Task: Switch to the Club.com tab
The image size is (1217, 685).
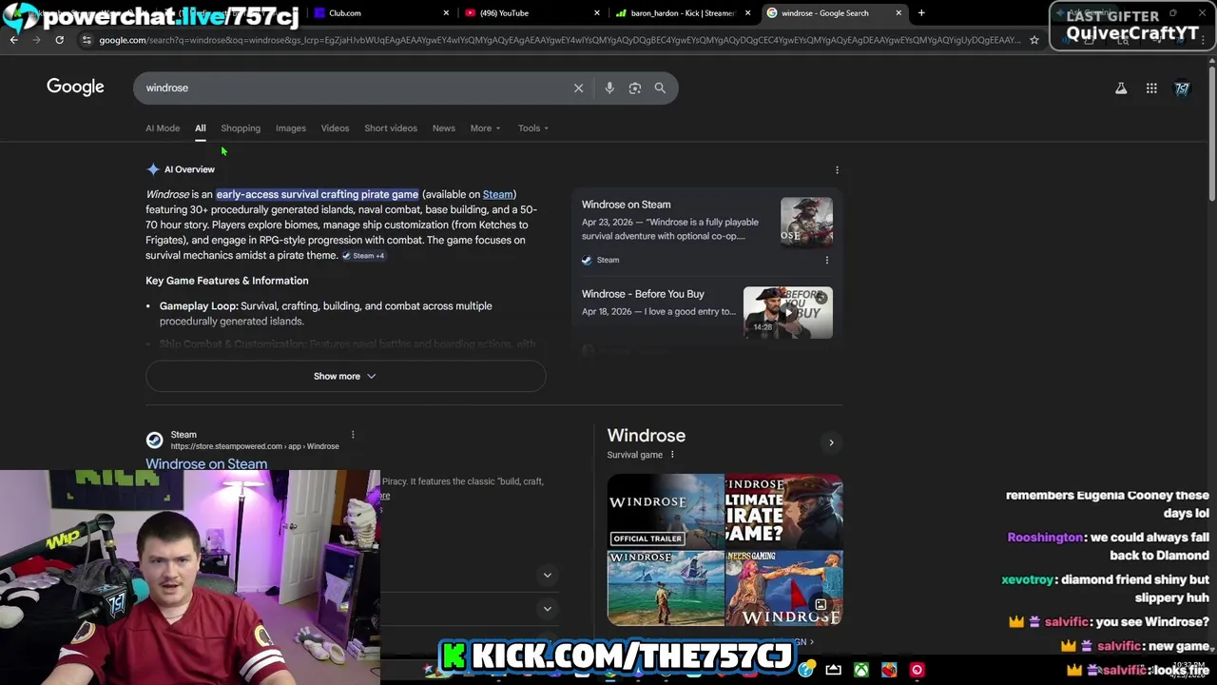Action: 382,13
